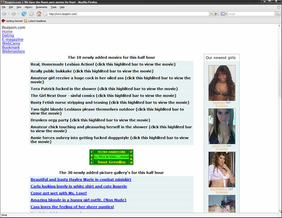Click the Webmasters navigation link
Viewport: 282px width, 218px height.
pos(13,51)
